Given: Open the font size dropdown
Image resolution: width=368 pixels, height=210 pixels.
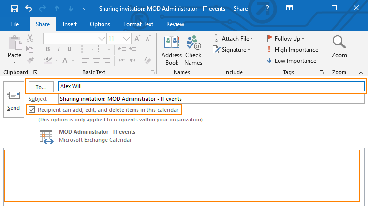Looking at the screenshot, I should point(126,39).
